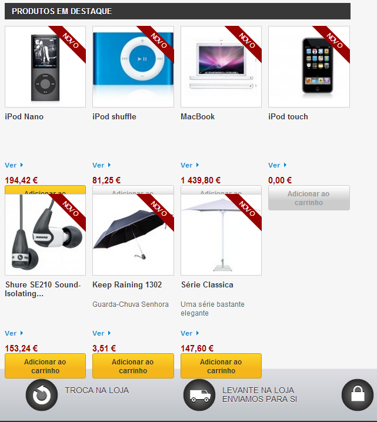
Task: Add Shure SE210 earphones to cart
Action: click(x=45, y=366)
